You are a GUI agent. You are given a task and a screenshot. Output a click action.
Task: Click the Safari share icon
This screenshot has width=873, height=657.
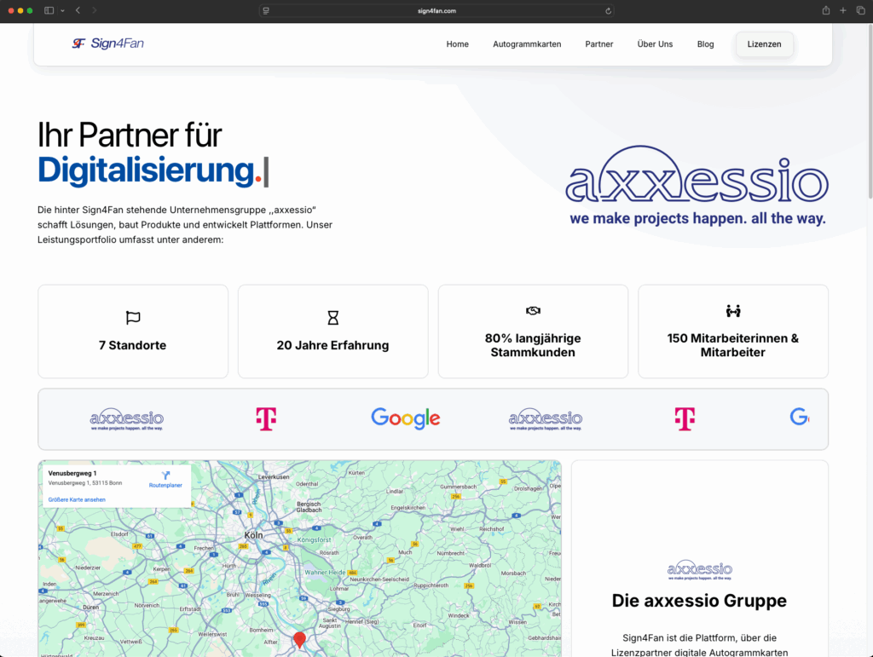(825, 10)
